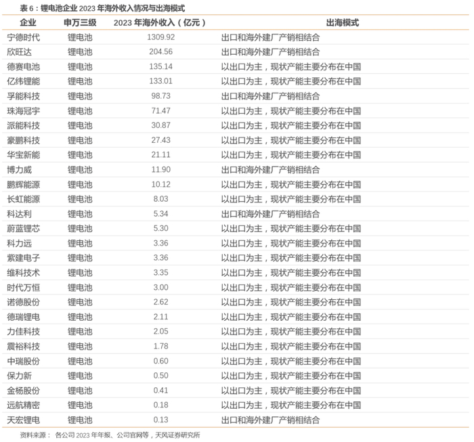
Task: Click the revenue value 0.13
Action: point(161,420)
